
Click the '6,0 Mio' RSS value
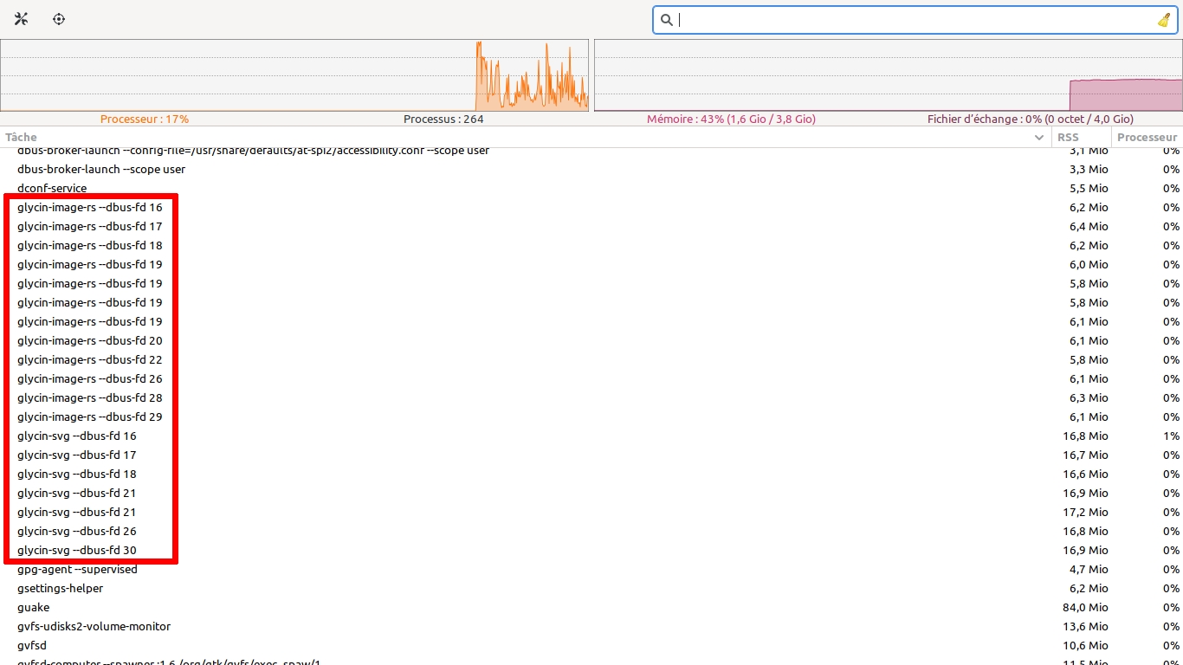[x=1089, y=264]
